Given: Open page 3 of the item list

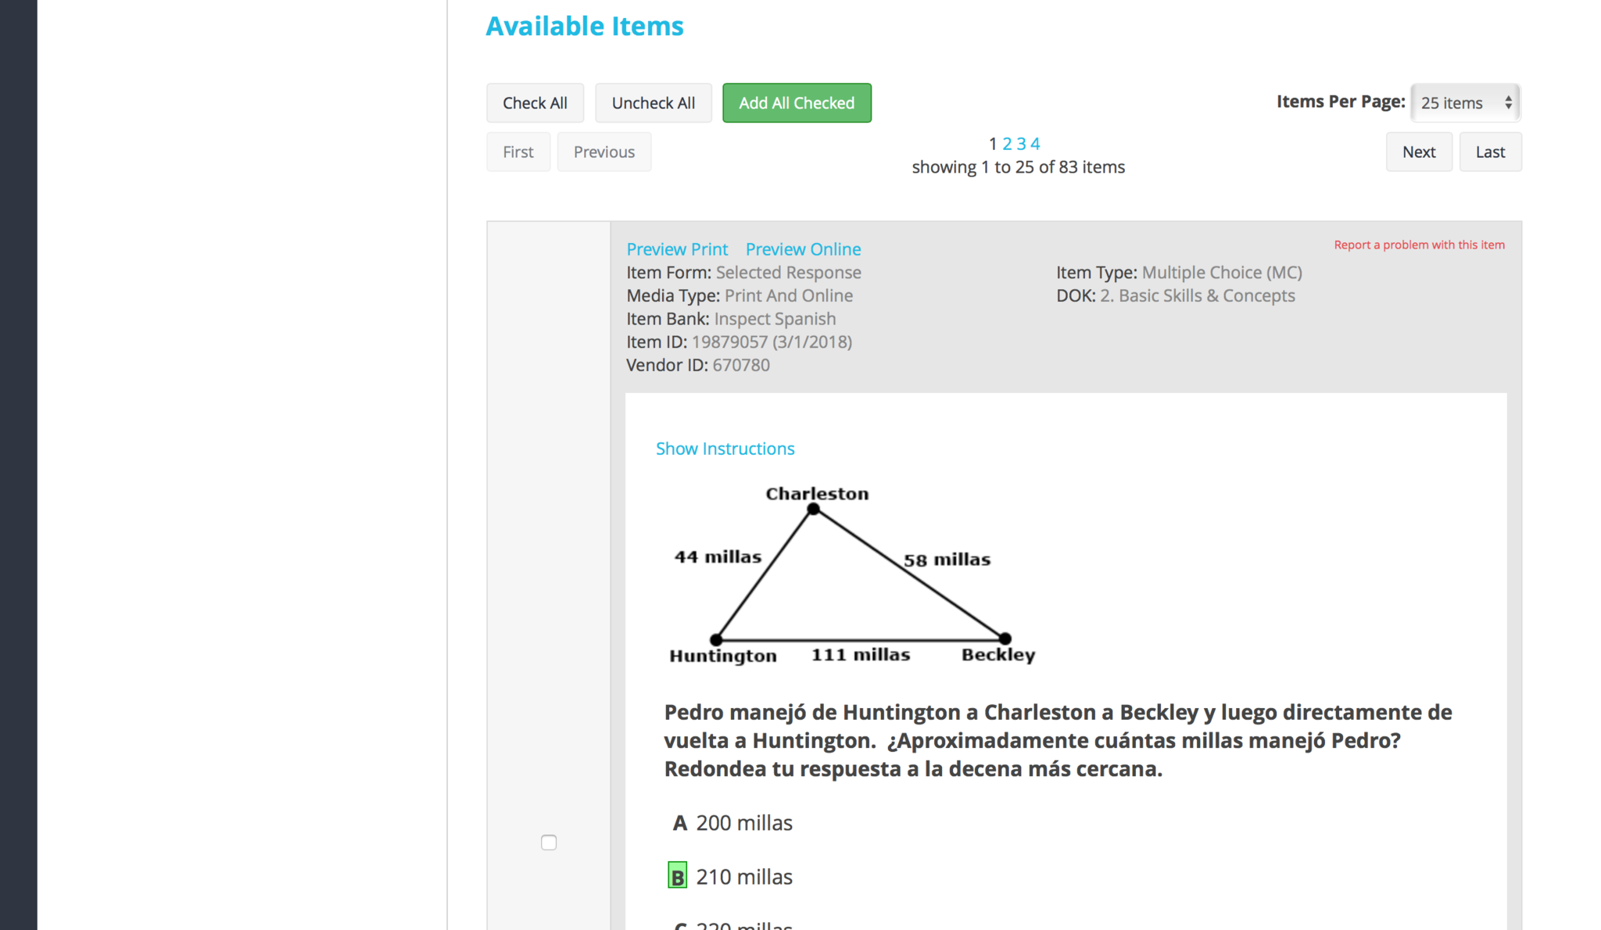Looking at the screenshot, I should [x=1021, y=144].
